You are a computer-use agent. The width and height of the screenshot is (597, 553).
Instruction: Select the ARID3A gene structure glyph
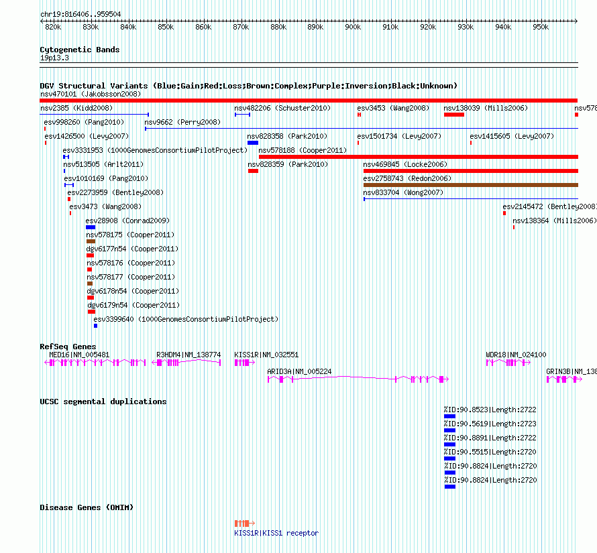coord(358,379)
